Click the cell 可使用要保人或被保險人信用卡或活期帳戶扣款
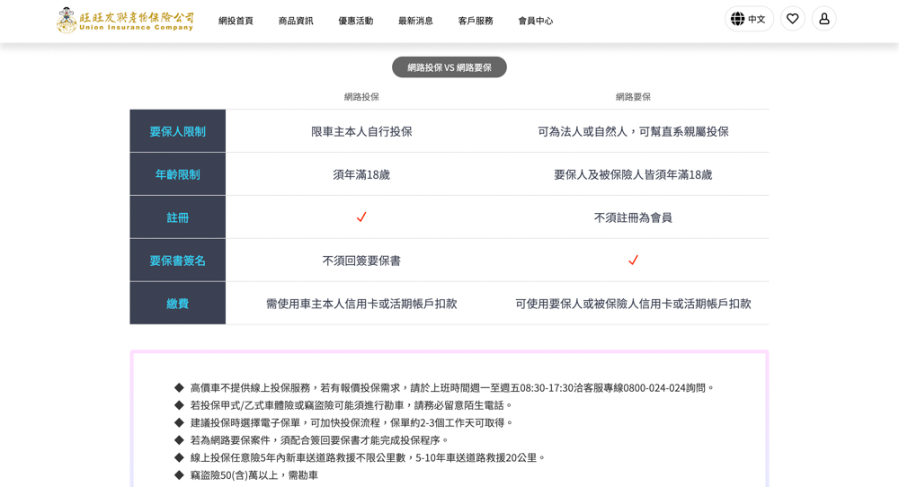 click(x=633, y=303)
